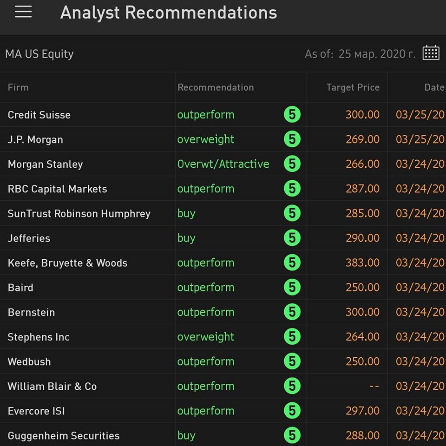
Task: Click Jefferies rating 5 badge
Action: (292, 238)
